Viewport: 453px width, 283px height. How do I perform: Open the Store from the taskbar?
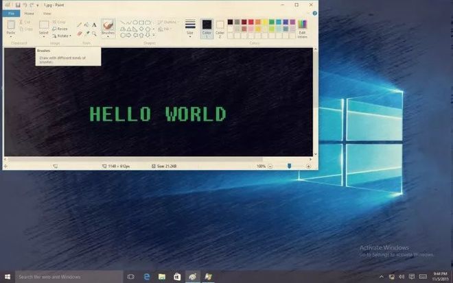177,277
